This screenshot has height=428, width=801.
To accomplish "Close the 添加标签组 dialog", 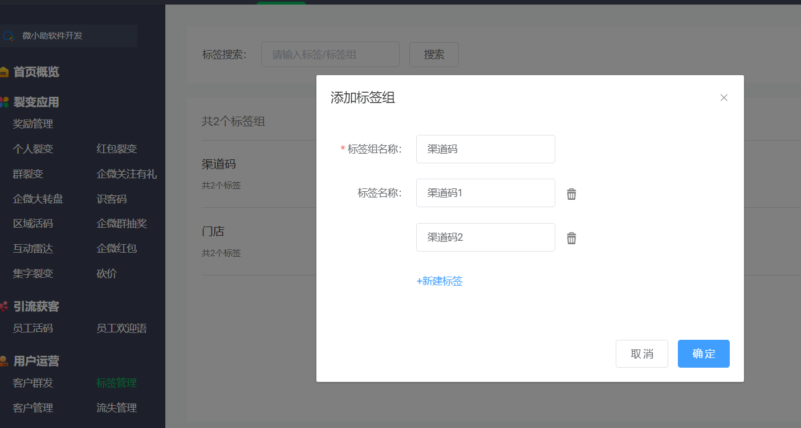I will 724,98.
